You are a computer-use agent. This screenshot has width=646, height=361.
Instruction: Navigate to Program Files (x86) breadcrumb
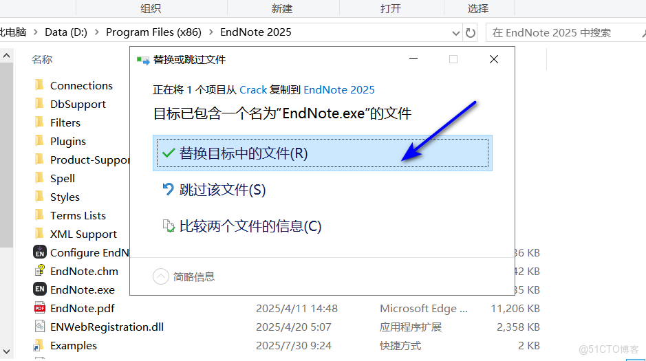(153, 32)
